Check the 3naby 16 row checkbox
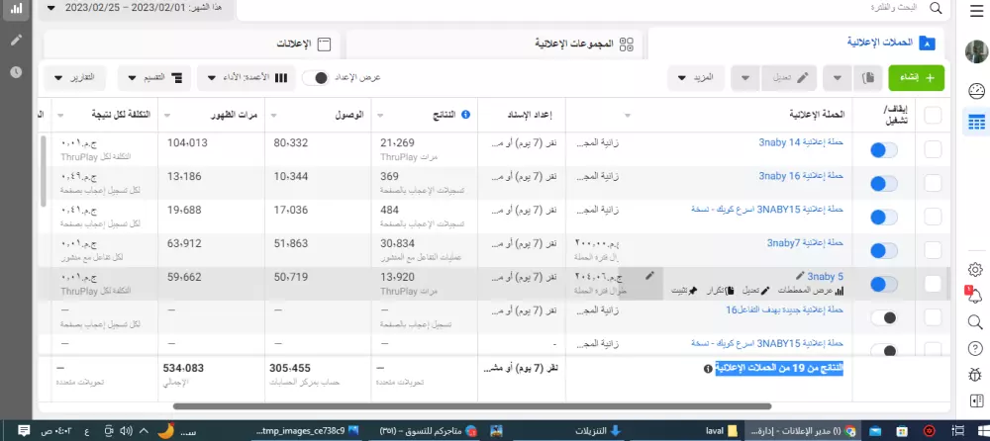Image resolution: width=990 pixels, height=441 pixels. 933,183
